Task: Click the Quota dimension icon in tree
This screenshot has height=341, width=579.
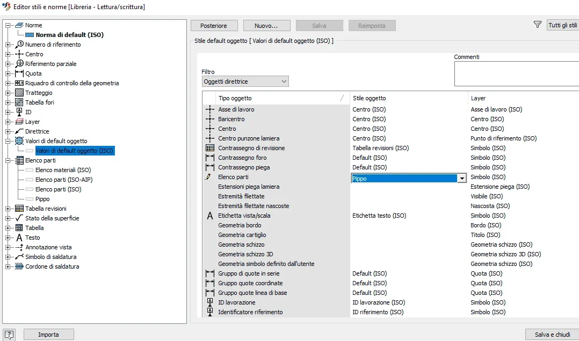Action: coord(19,73)
